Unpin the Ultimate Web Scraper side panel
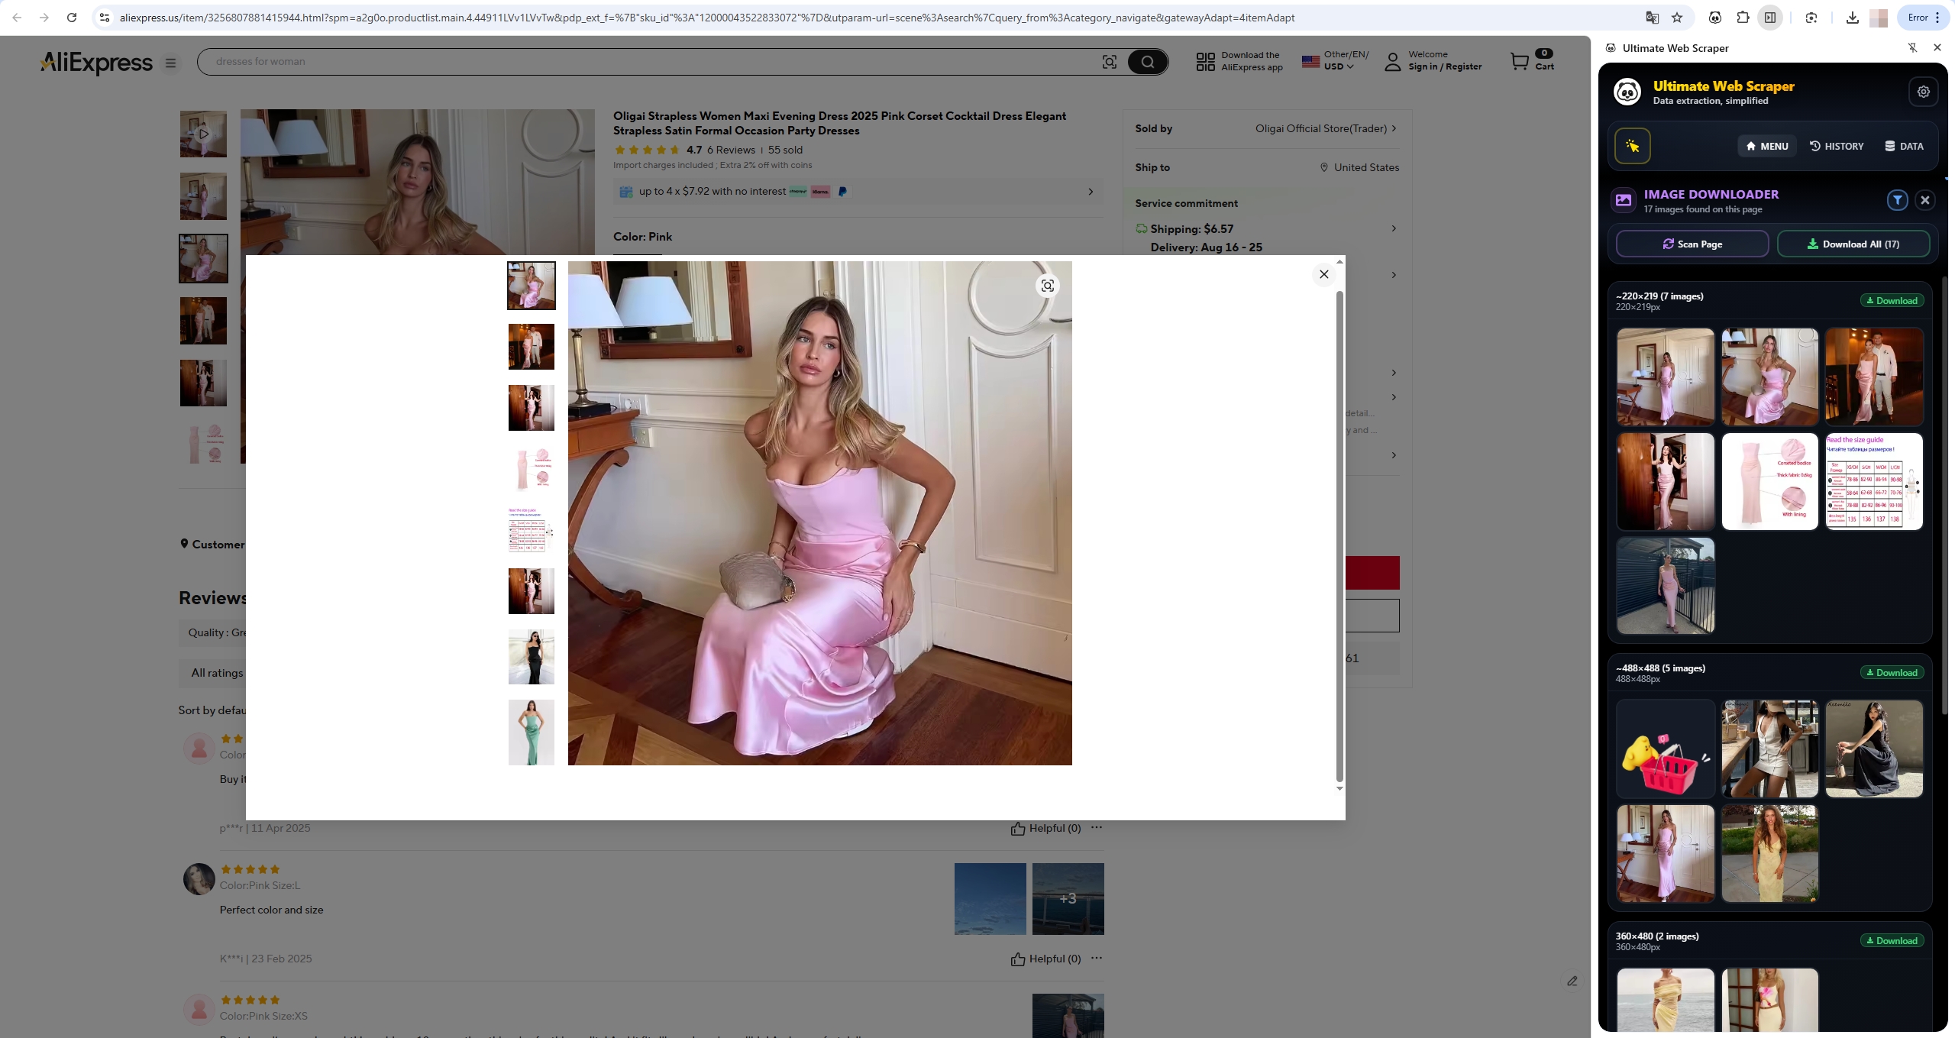Image resolution: width=1955 pixels, height=1038 pixels. tap(1912, 48)
